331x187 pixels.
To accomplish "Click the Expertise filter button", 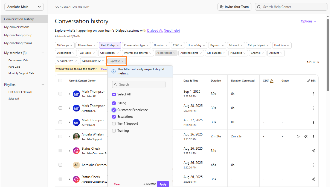I will 117,61.
